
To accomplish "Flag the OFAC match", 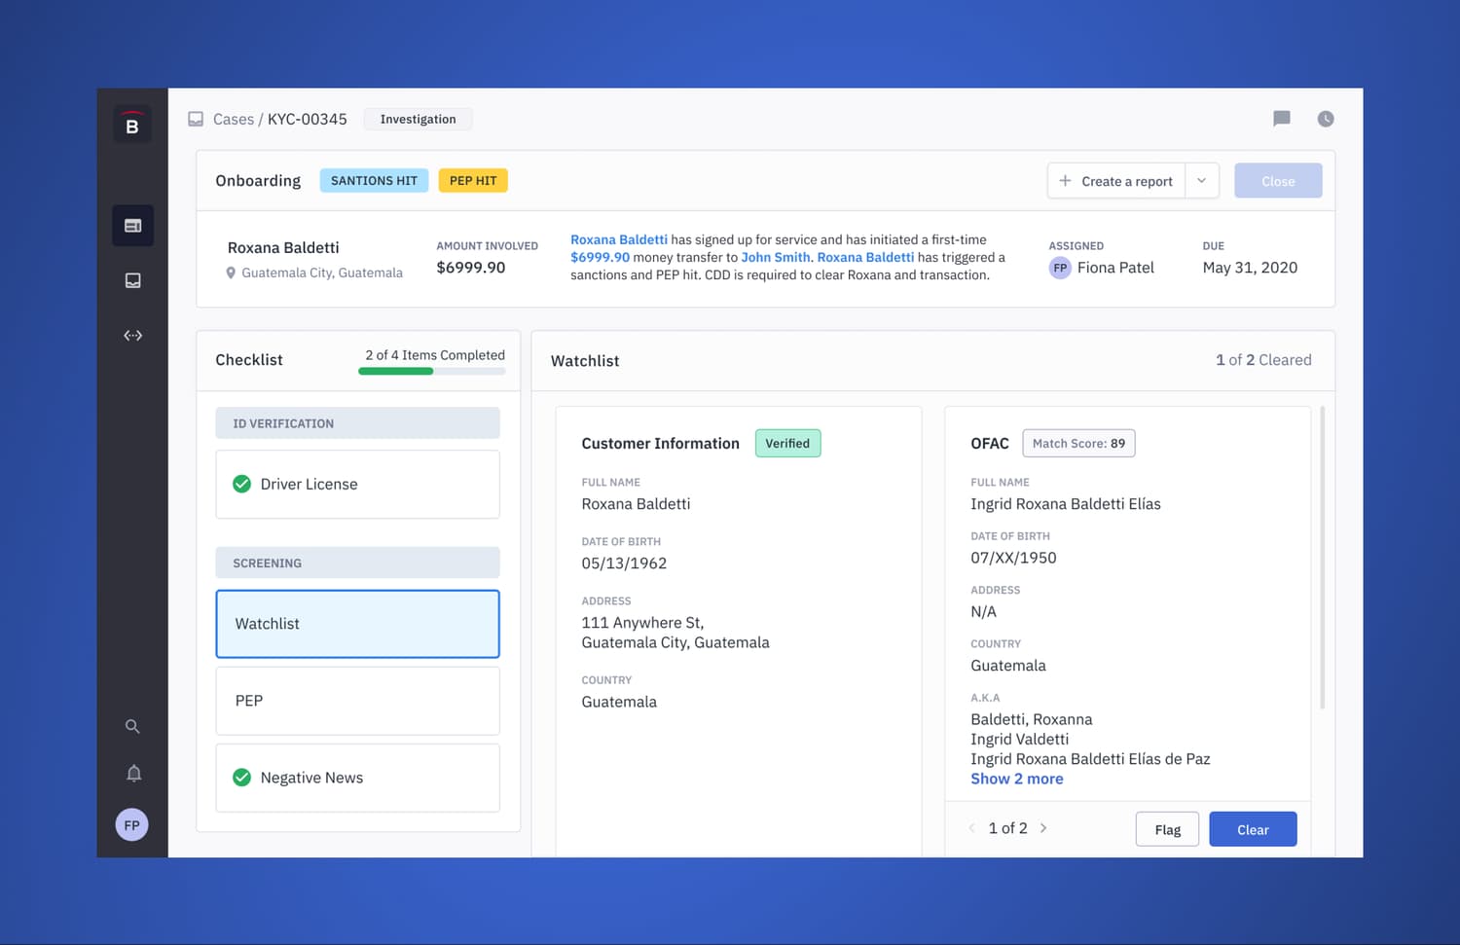I will (1167, 829).
